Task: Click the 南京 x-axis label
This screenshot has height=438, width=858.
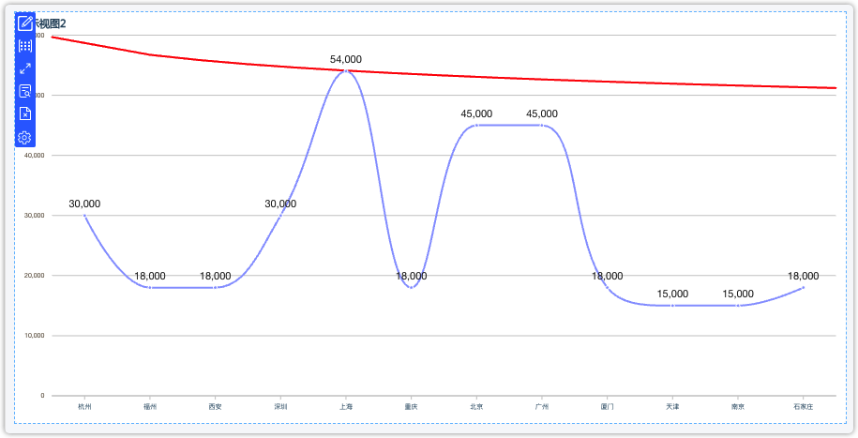Action: pos(738,407)
